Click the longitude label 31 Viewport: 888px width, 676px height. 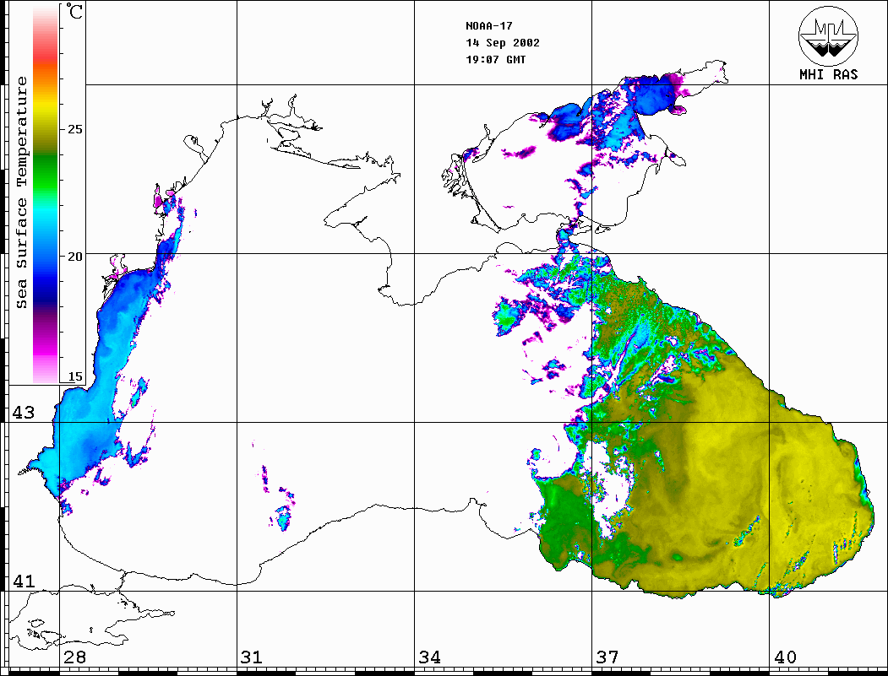(252, 657)
